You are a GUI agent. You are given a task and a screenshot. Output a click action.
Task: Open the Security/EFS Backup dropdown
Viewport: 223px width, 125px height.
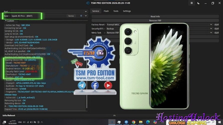211,28
